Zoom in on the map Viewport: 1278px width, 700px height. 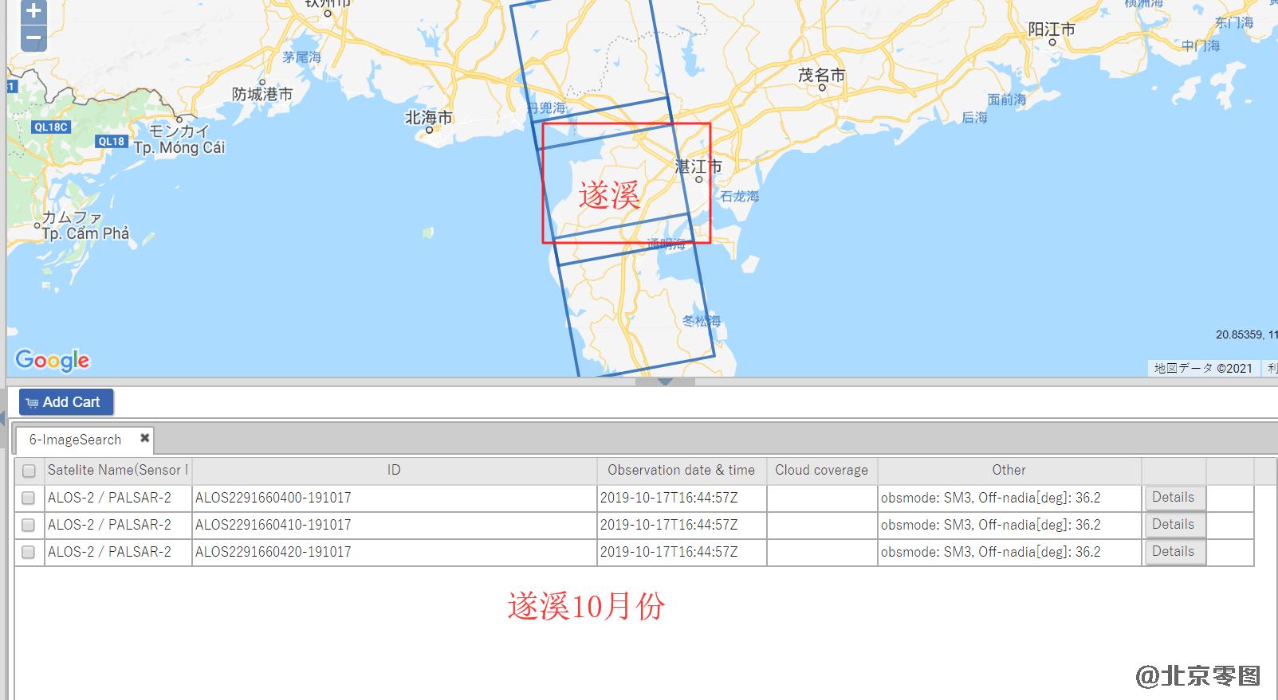[33, 11]
